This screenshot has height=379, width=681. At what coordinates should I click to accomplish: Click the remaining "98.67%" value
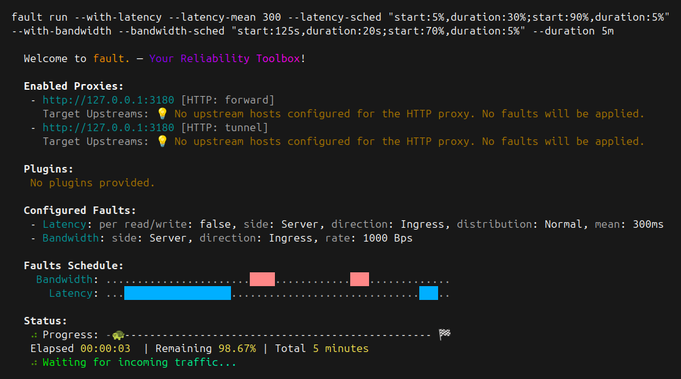(x=237, y=349)
